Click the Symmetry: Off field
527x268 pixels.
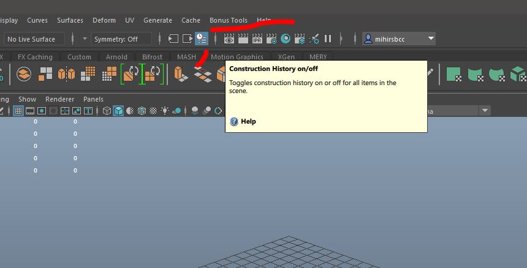[x=121, y=39]
